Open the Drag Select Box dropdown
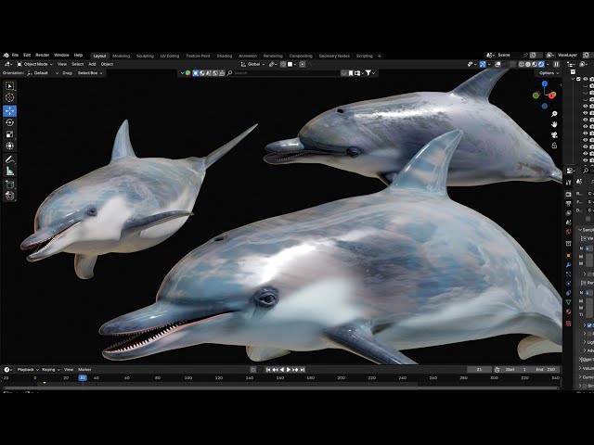594x445 pixels. (x=90, y=73)
